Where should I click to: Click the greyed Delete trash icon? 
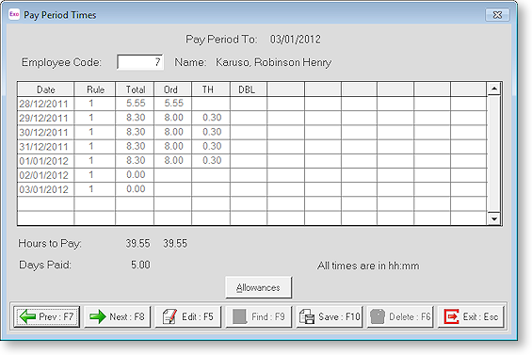(x=378, y=316)
